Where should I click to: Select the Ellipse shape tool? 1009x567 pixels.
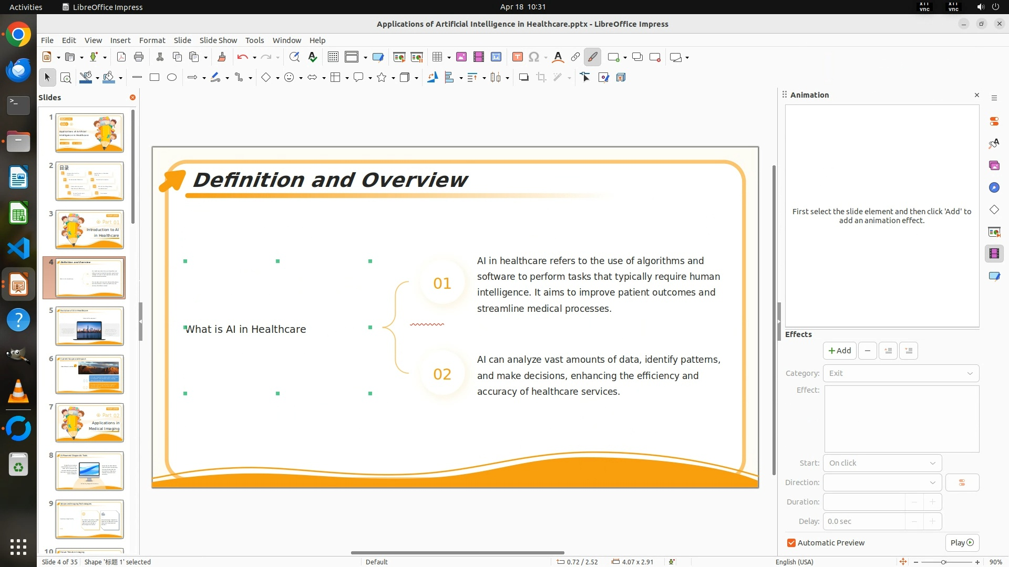(x=172, y=78)
